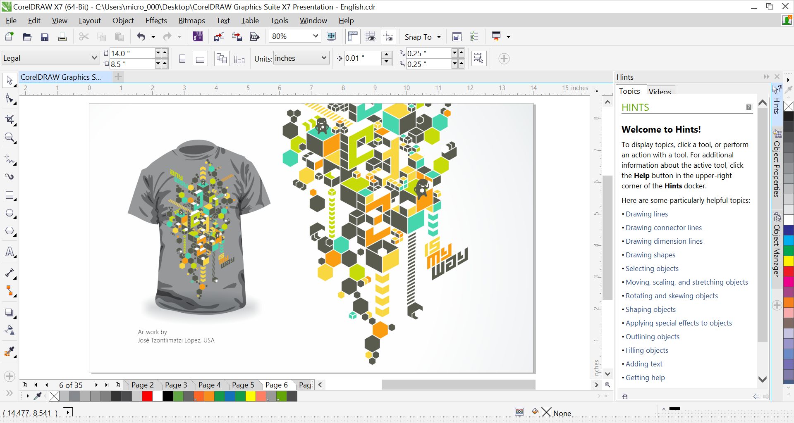Open the Filling objects hint link
This screenshot has width=794, height=423.
pos(646,350)
